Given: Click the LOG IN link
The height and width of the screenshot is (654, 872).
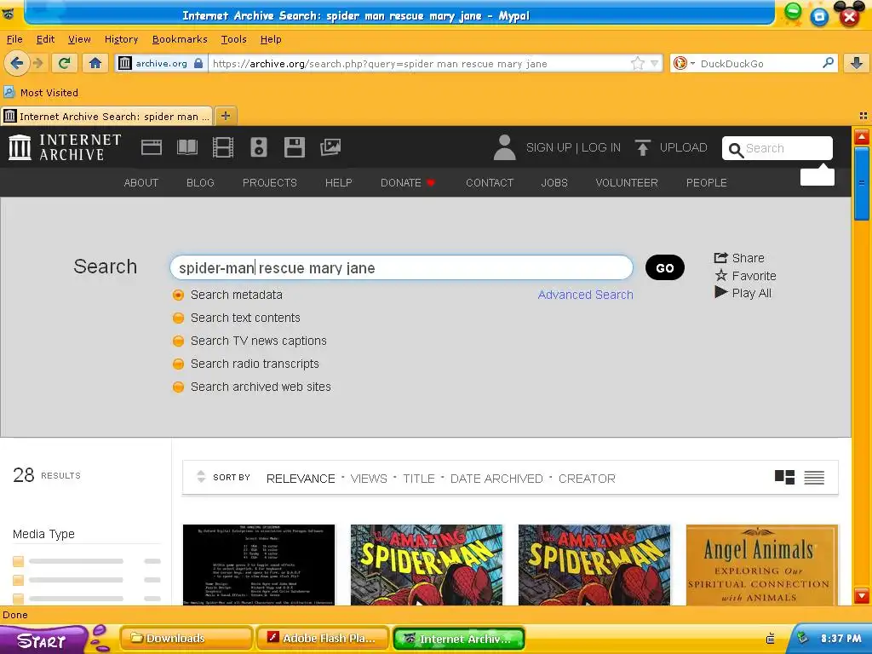Looking at the screenshot, I should pos(601,147).
